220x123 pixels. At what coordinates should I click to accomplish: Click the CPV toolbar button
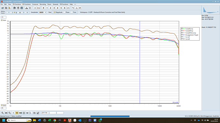(68, 8)
